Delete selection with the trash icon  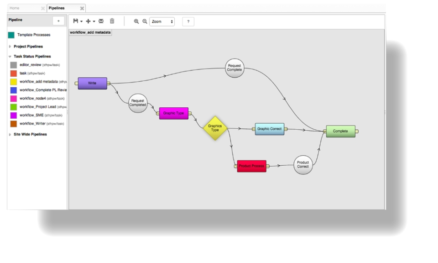(112, 21)
